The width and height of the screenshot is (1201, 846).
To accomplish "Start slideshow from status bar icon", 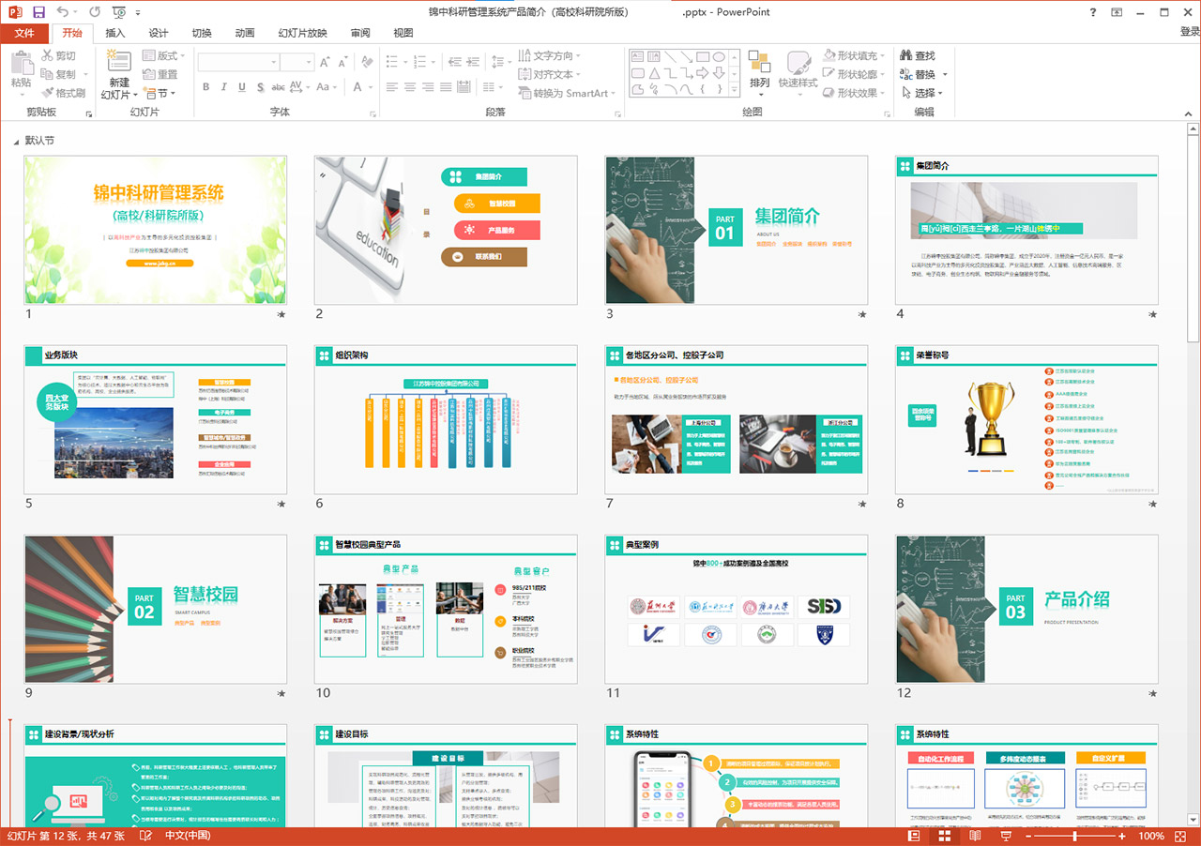I will pos(1006,836).
